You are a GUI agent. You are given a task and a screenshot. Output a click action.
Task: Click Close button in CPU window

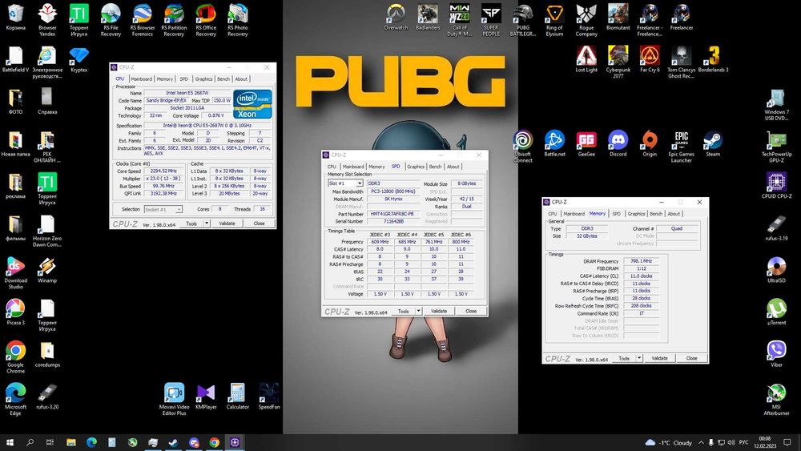(x=259, y=223)
